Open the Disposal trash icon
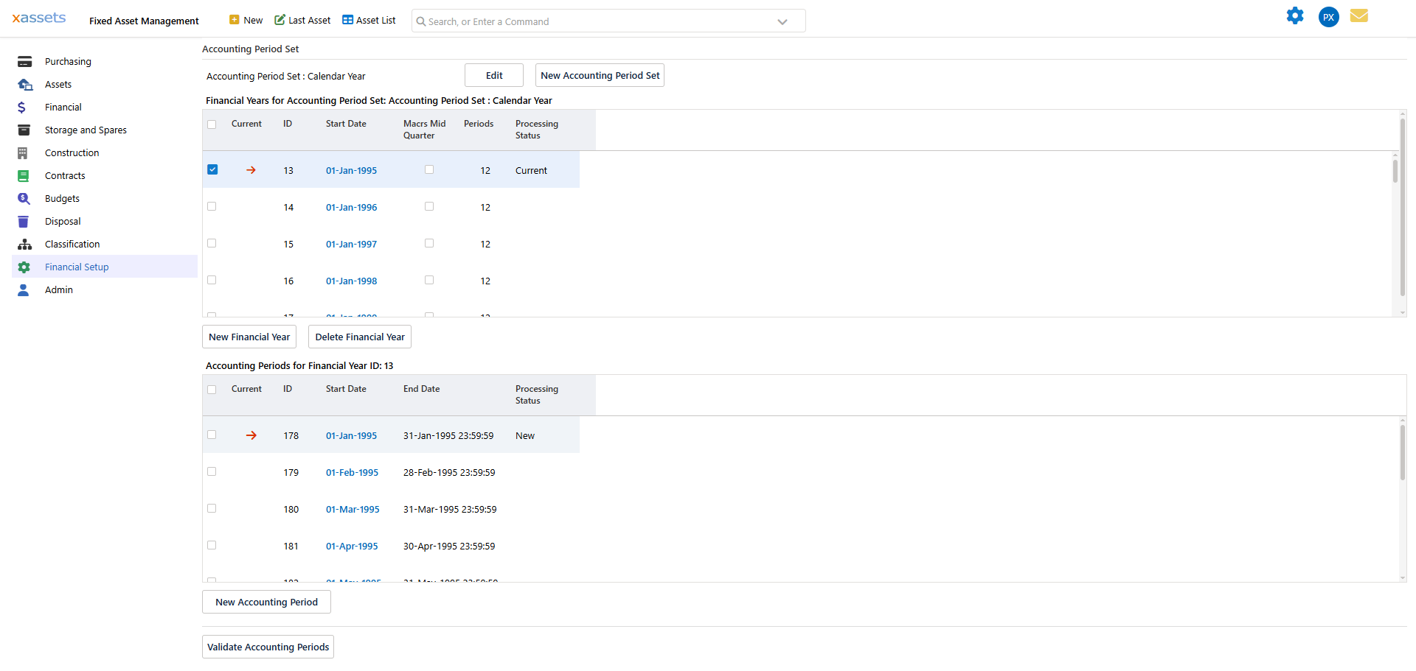 [24, 221]
